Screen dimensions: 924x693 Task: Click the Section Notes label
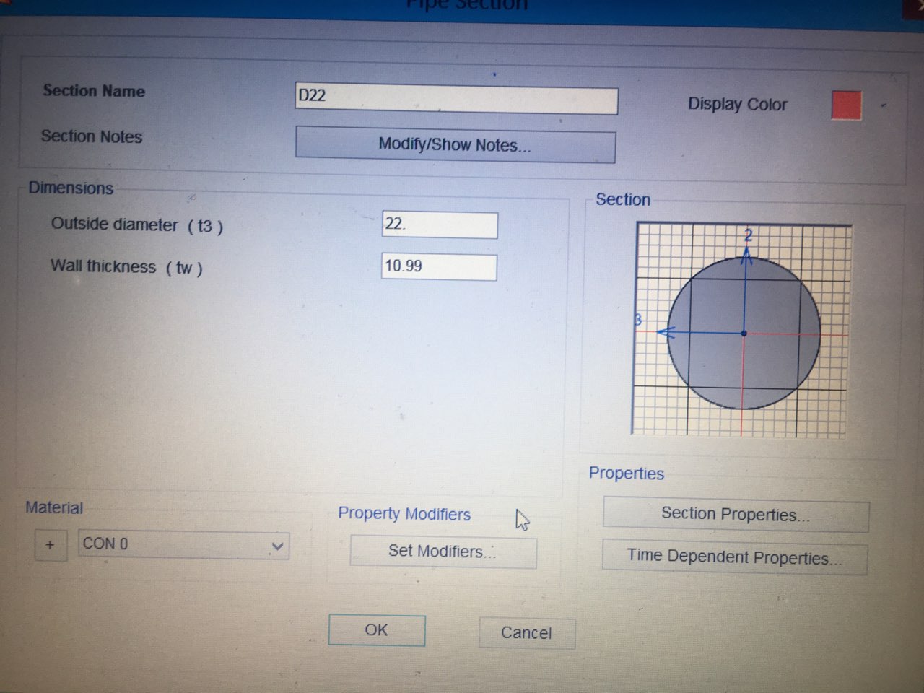point(92,136)
